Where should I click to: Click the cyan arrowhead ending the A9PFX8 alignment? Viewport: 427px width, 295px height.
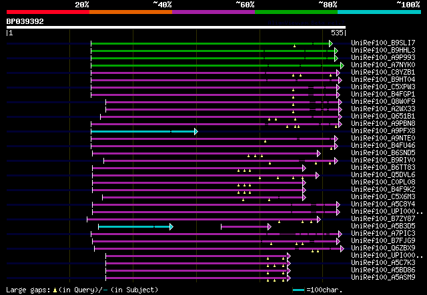point(196,132)
